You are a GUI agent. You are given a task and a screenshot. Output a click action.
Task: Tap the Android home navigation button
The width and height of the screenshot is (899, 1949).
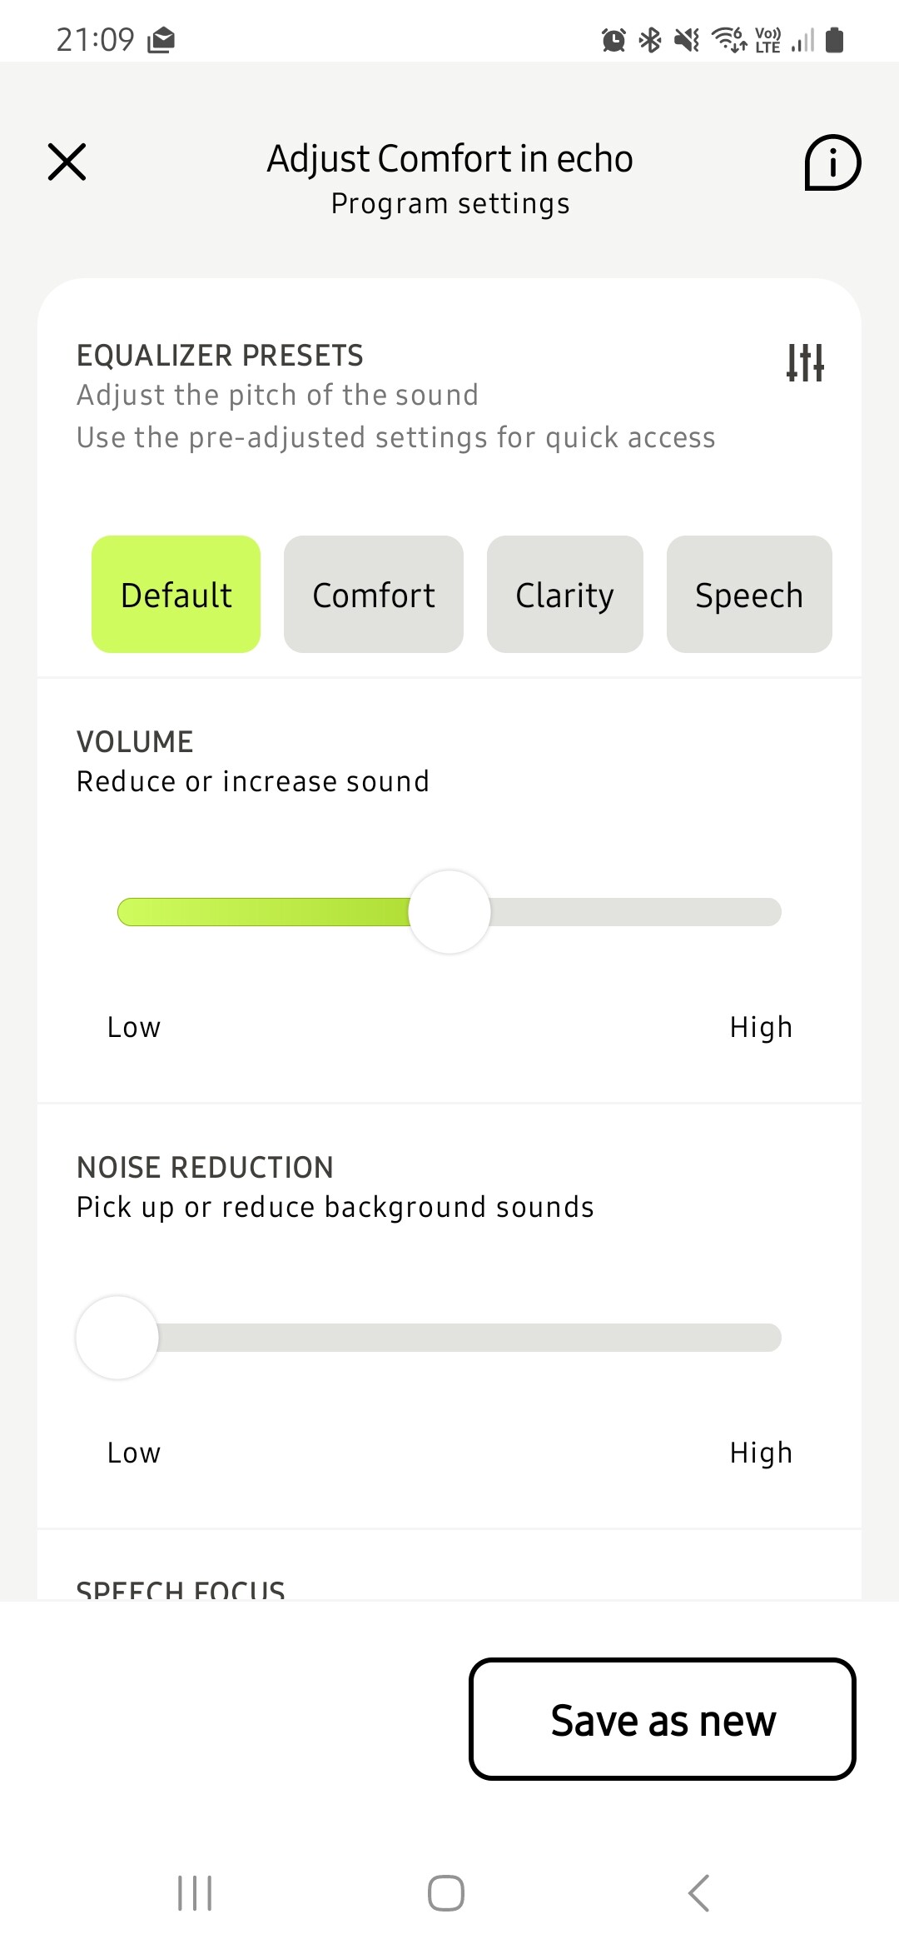[446, 1893]
